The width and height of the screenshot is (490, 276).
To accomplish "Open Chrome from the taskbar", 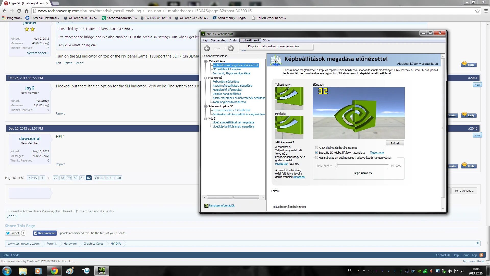I will pos(54,271).
